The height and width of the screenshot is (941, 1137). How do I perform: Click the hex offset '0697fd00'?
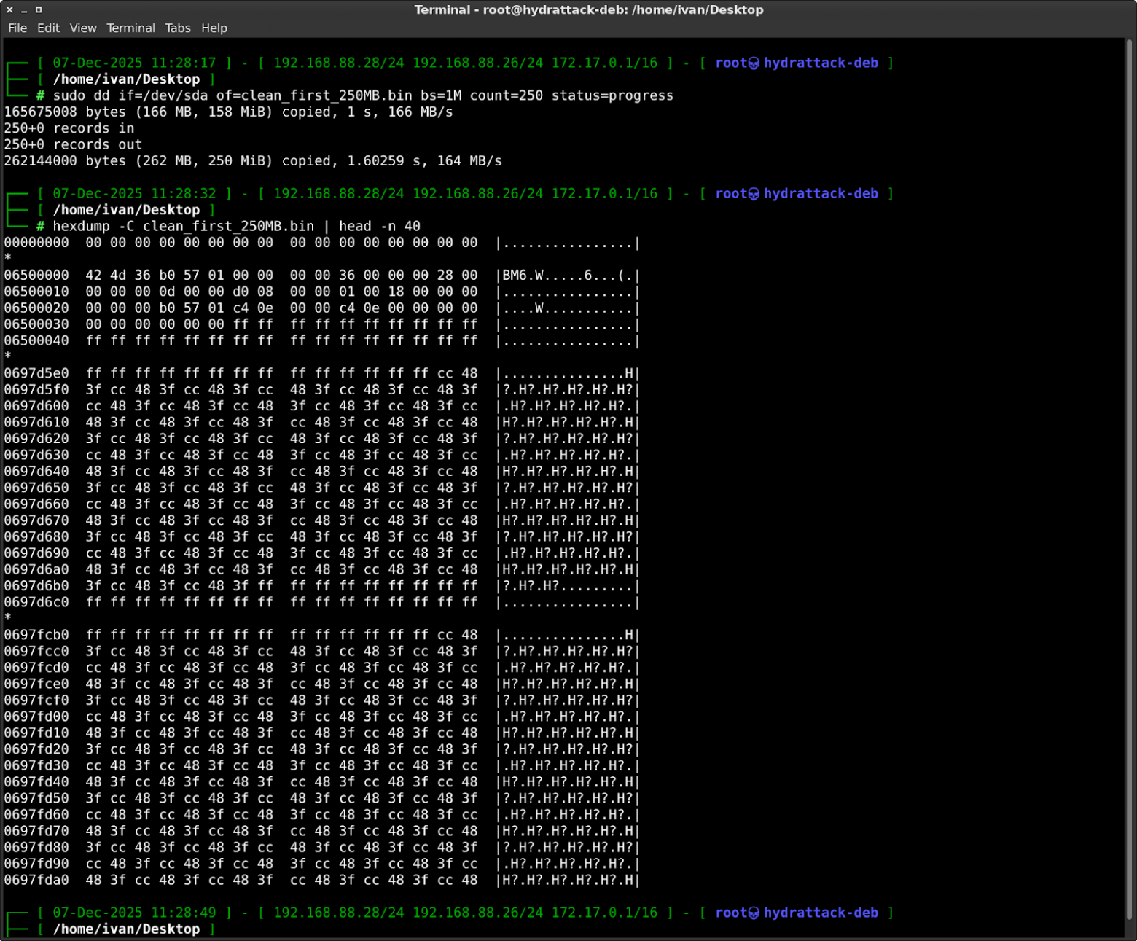[x=36, y=717]
